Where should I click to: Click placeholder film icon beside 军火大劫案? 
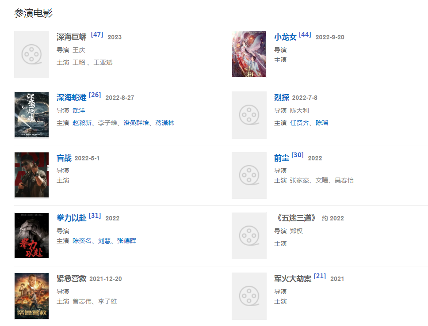pyautogui.click(x=249, y=296)
